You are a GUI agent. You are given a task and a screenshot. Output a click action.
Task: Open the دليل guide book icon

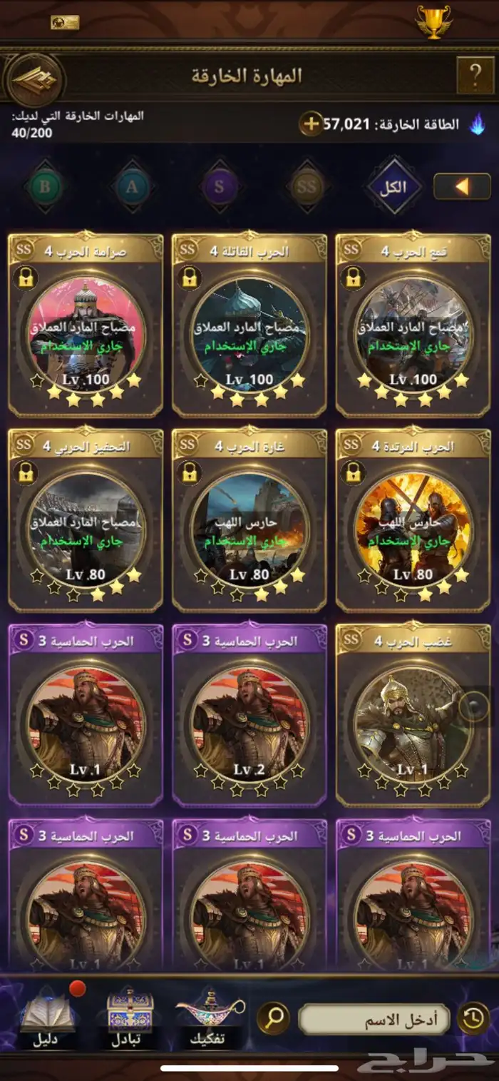48,1018
